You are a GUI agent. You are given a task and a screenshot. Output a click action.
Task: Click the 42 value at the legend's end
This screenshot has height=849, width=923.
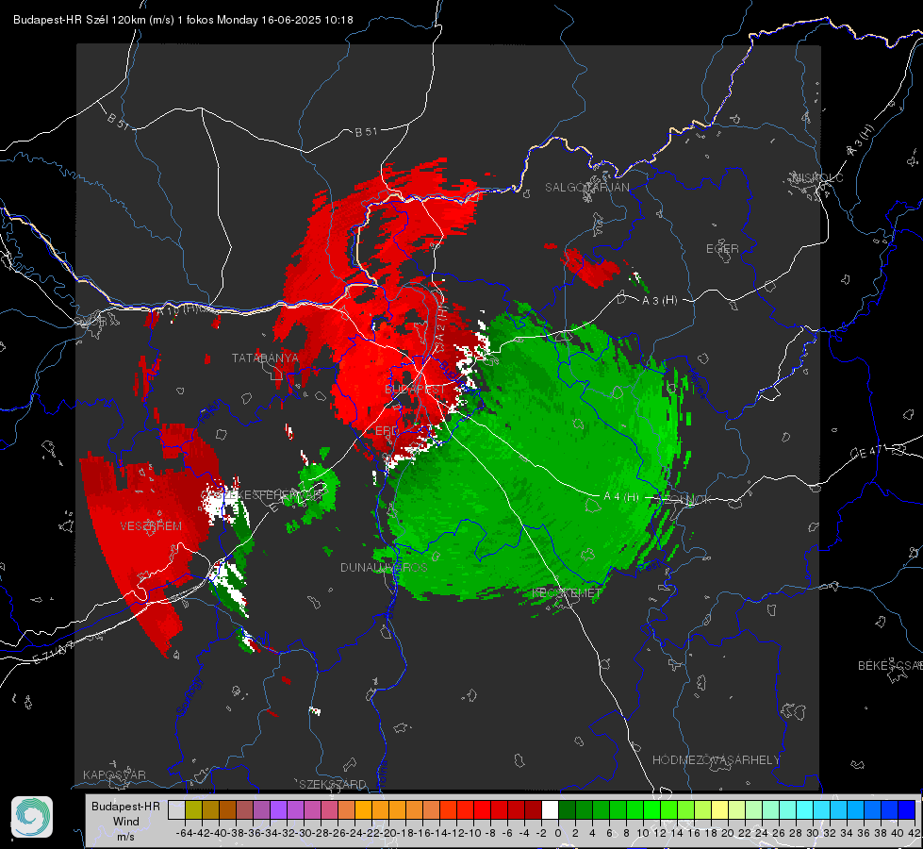pyautogui.click(x=915, y=833)
